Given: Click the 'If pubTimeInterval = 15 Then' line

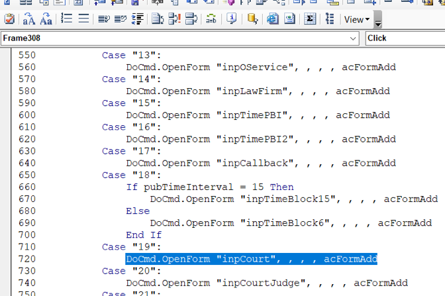Looking at the screenshot, I should (x=209, y=187).
